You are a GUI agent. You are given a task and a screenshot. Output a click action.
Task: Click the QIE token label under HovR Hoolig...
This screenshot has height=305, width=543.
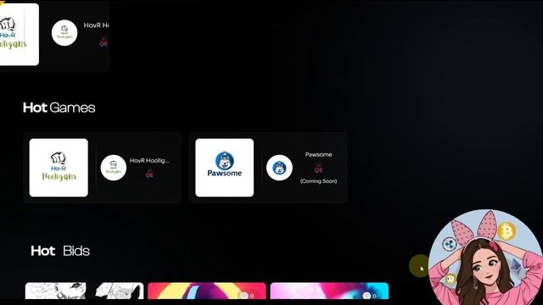pyautogui.click(x=149, y=174)
